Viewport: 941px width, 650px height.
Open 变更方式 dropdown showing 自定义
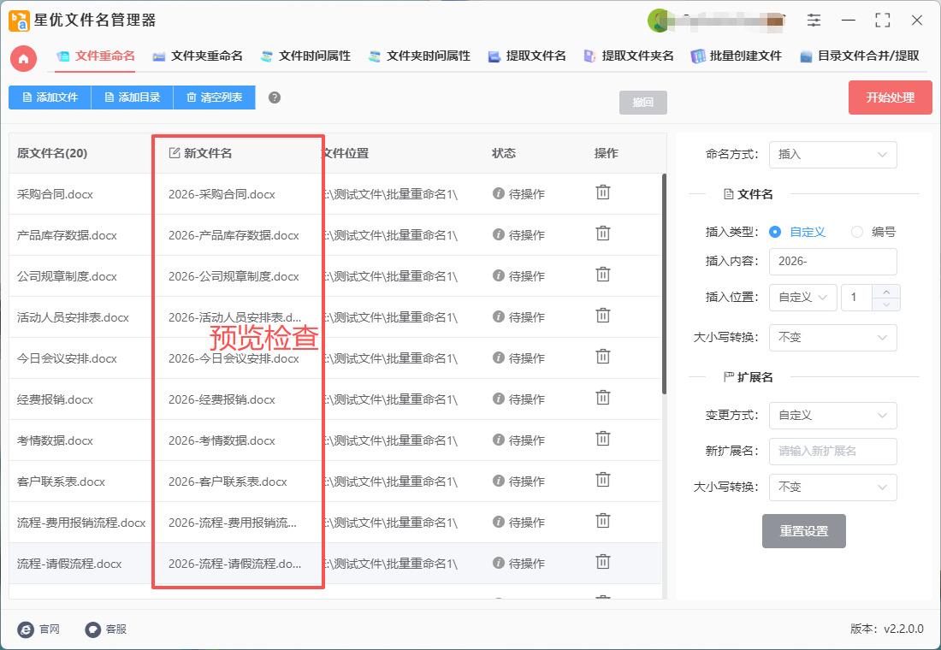coord(833,416)
